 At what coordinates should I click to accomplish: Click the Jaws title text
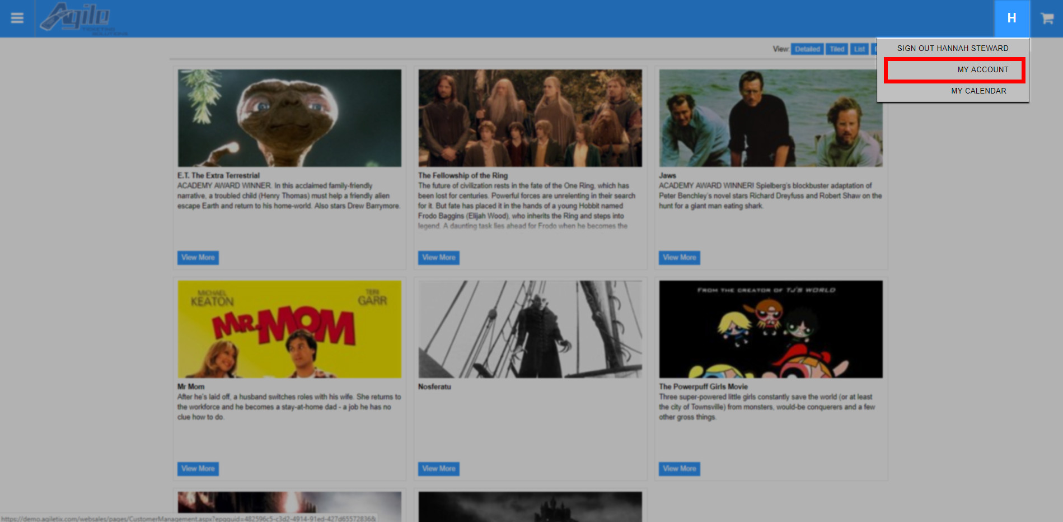(667, 175)
